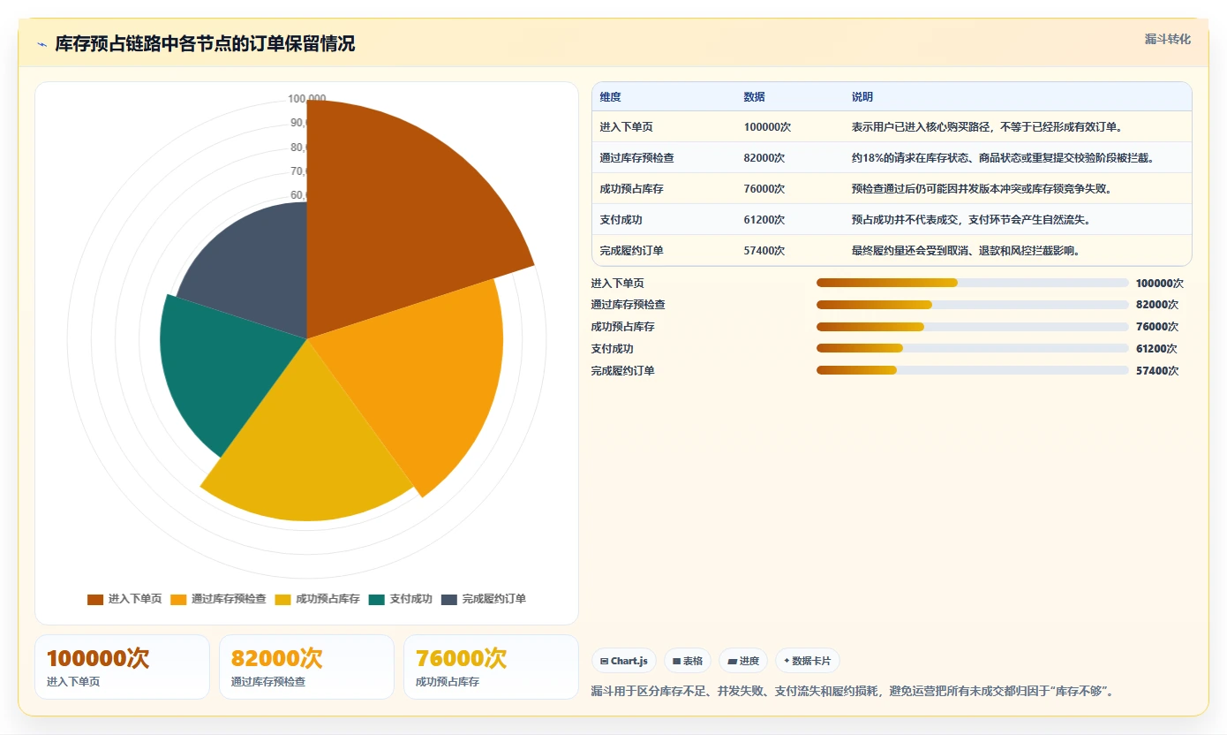Click the 通过库存预检查 progress bar
This screenshot has height=735, width=1227.
973,305
